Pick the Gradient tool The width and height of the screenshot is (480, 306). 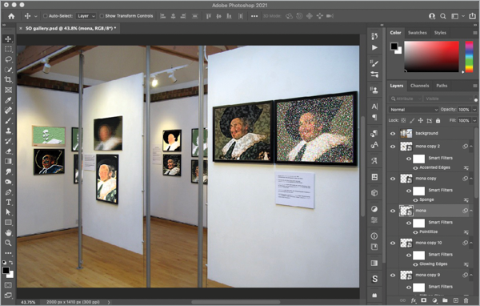tap(8, 161)
